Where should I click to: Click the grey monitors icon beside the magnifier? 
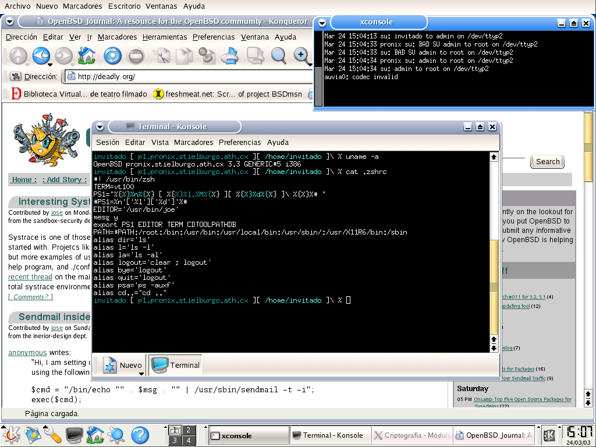(x=255, y=55)
